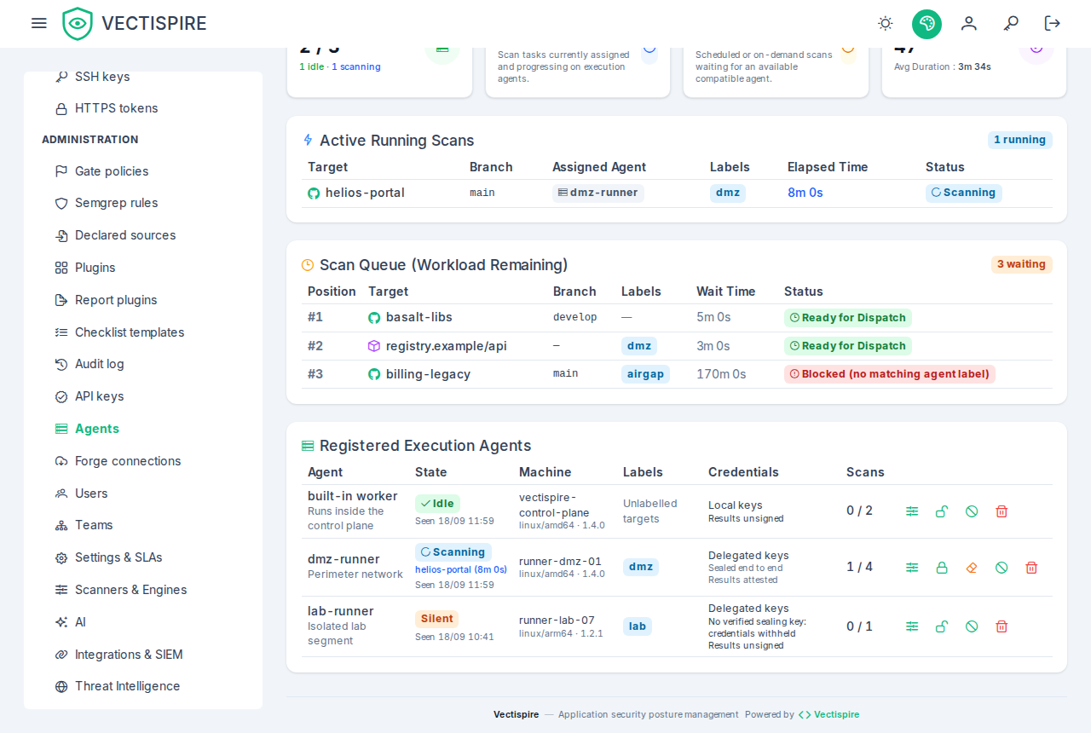Click the Silent state badge for lab-runner
This screenshot has width=1091, height=733.
(436, 619)
